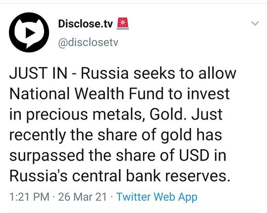Click the 1:21 PM timestamp
This screenshot has width=267, height=213.
[x=29, y=197]
